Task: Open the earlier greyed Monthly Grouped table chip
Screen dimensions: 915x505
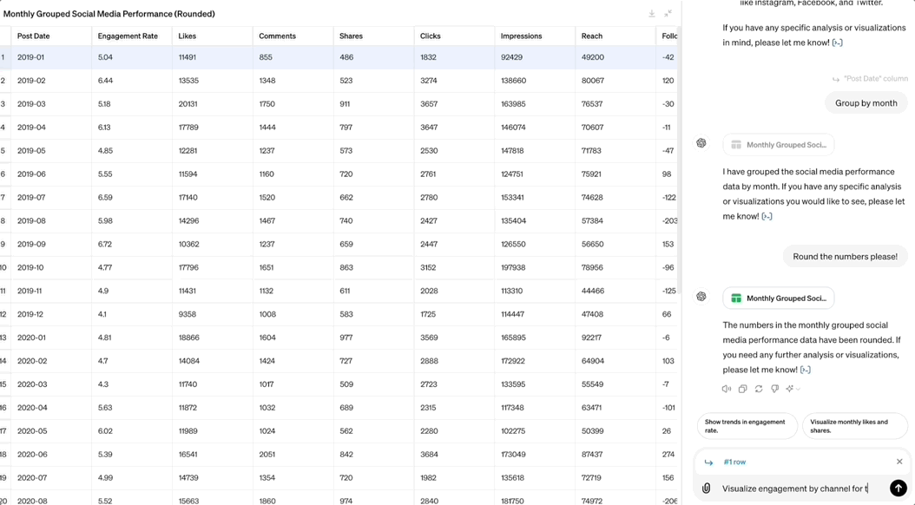Action: [x=779, y=145]
